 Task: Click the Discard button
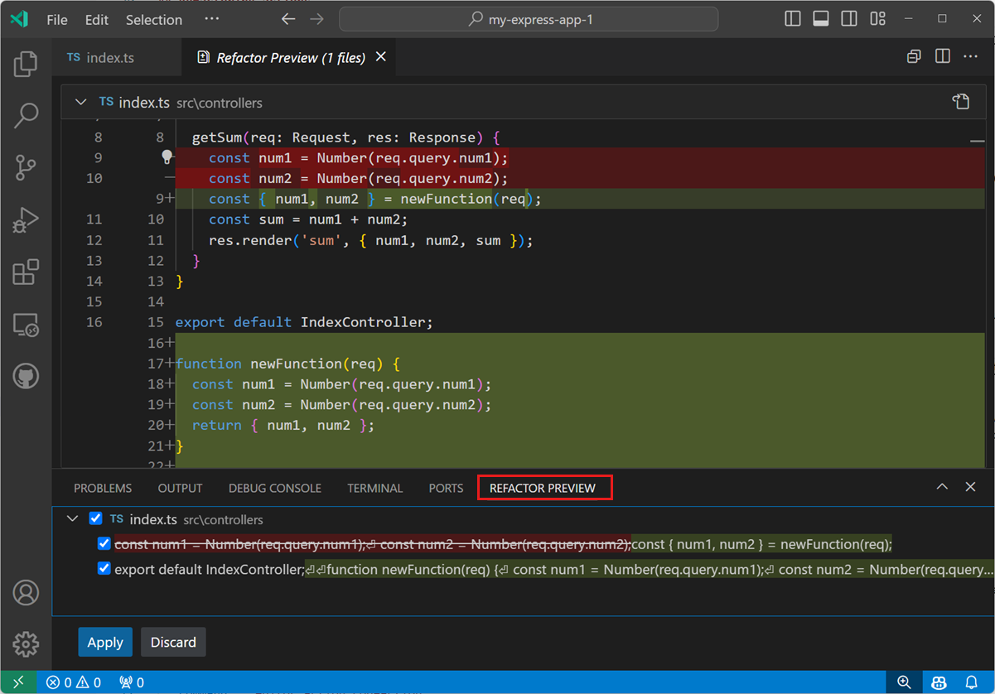click(173, 642)
